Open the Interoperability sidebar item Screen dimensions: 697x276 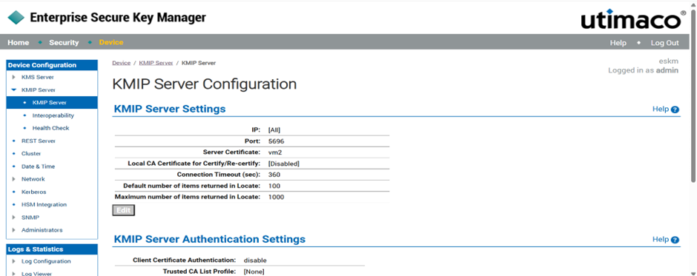(53, 115)
